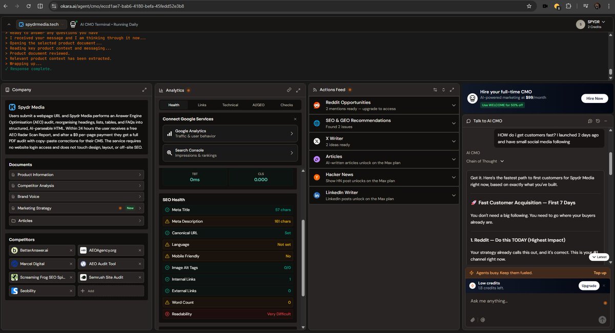Open the Competitor Analysis document
Image resolution: width=615 pixels, height=333 pixels.
click(76, 185)
